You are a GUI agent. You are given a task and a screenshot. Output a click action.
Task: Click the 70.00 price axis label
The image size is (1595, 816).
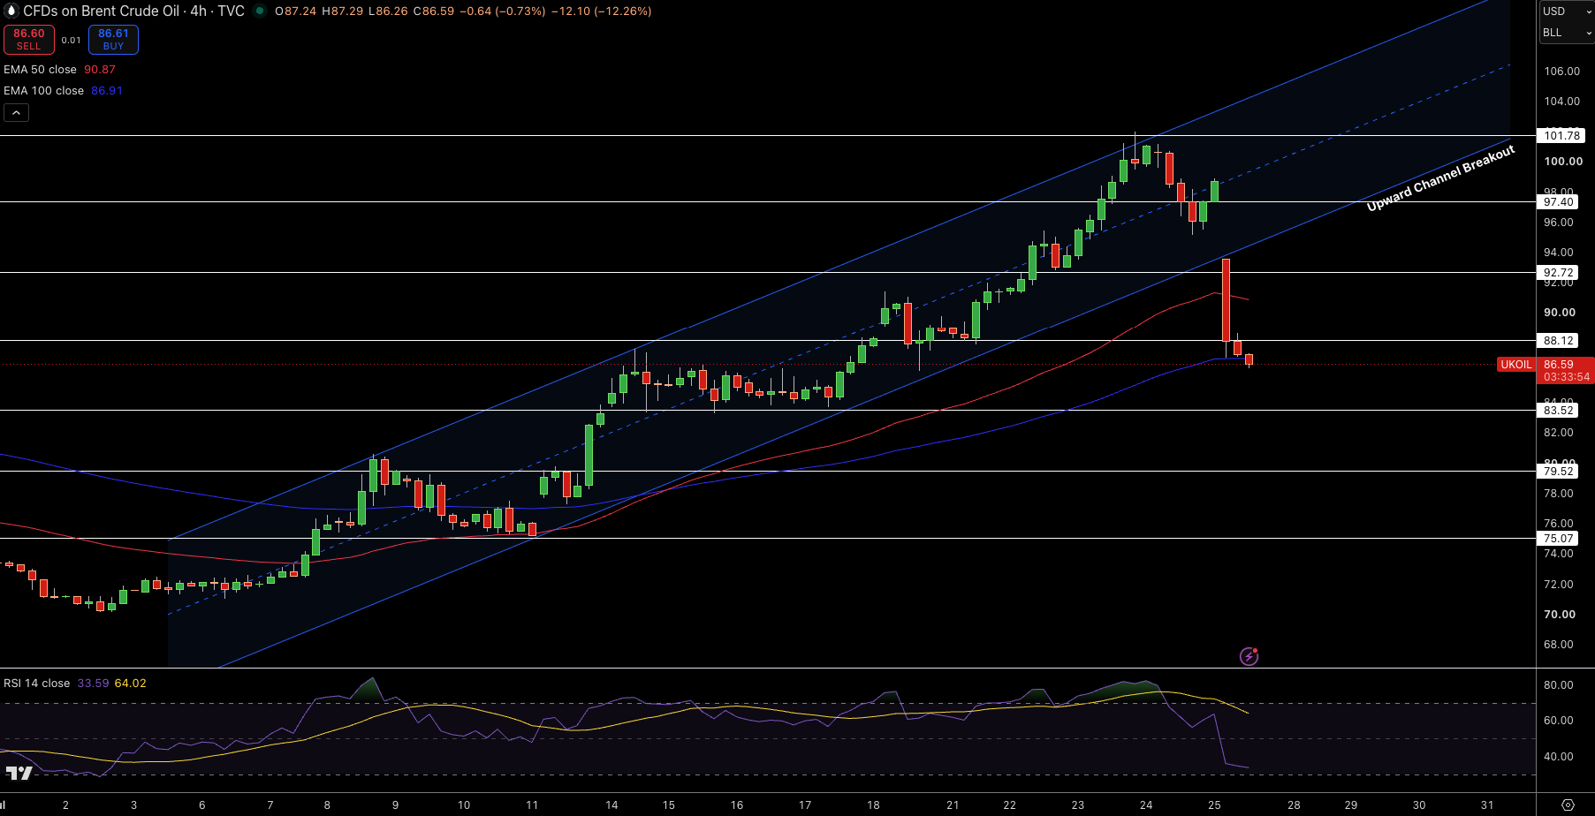pyautogui.click(x=1560, y=615)
